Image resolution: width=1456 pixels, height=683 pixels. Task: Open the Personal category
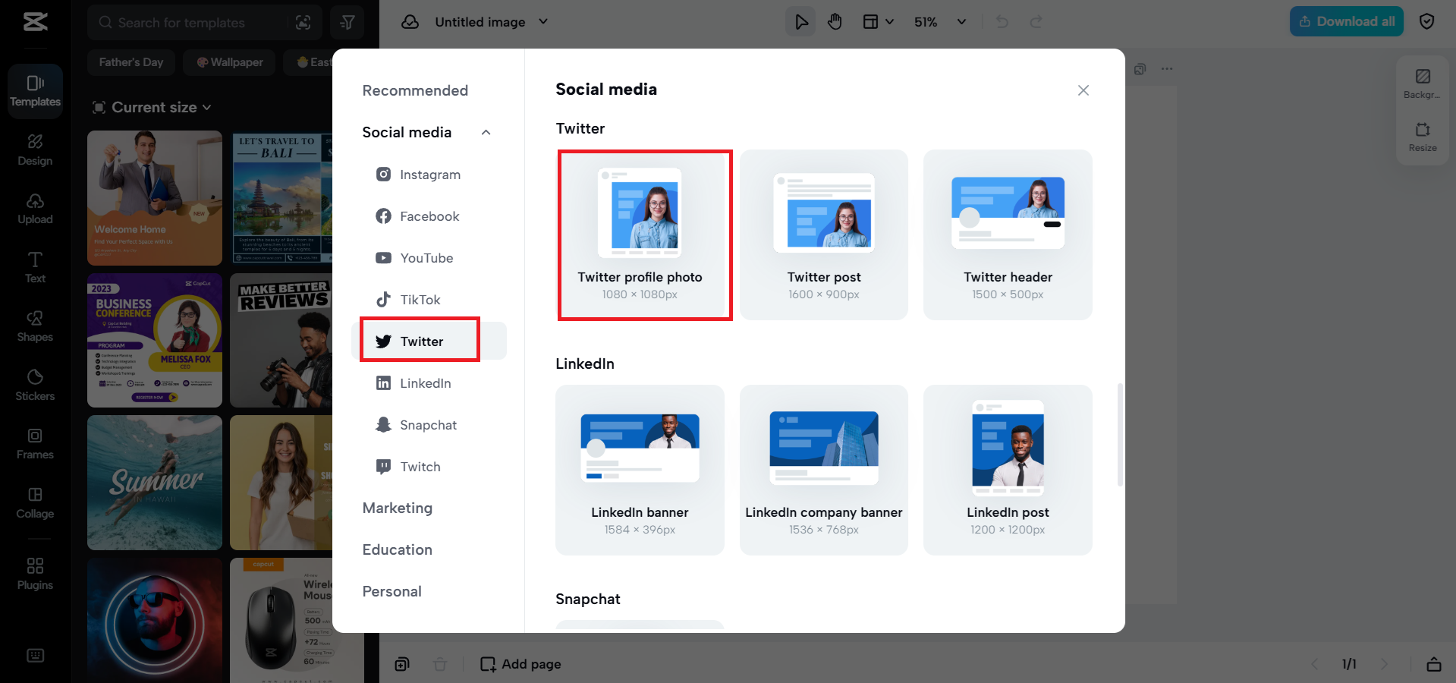[x=392, y=591]
